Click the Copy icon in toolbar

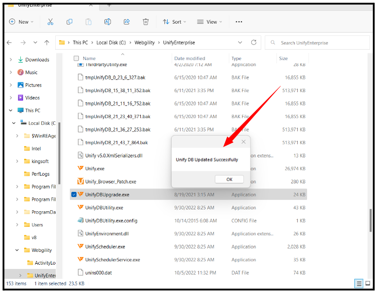tap(69, 22)
